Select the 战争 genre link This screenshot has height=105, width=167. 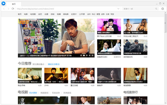pyautogui.click(x=103, y=14)
